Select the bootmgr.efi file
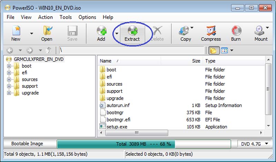This screenshot has width=276, height=162. (x=118, y=120)
